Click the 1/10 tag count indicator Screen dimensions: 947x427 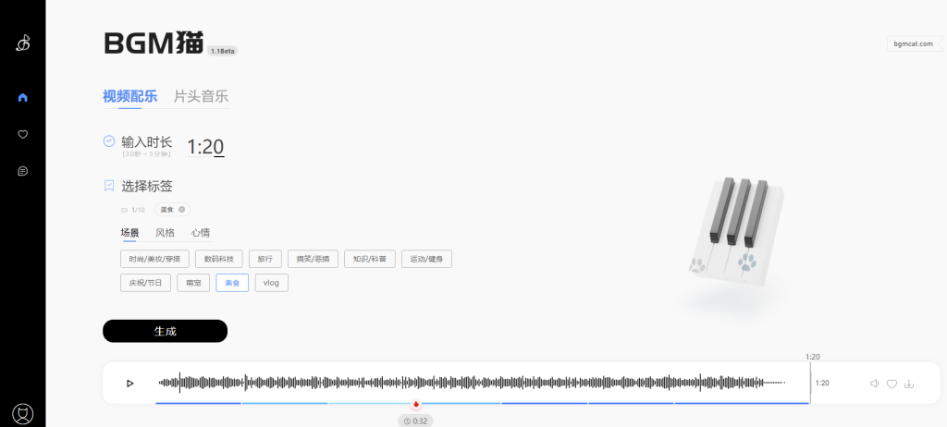coord(133,210)
